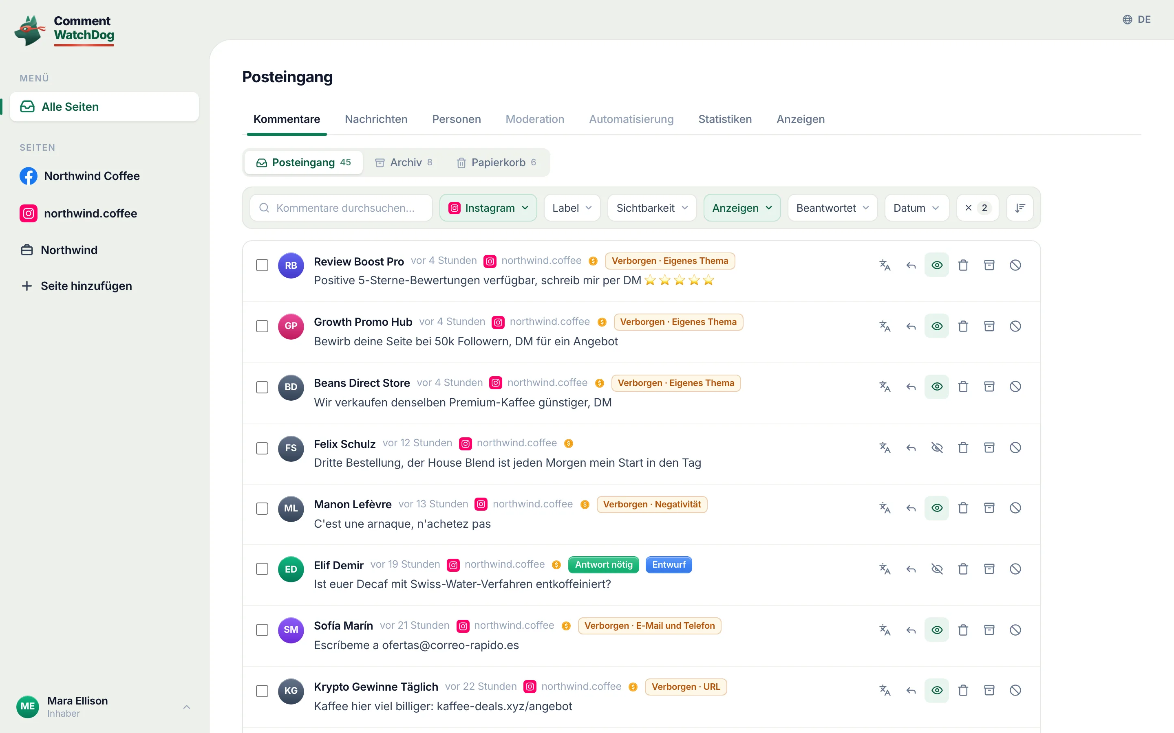This screenshot has height=733, width=1174.
Task: Expand the Label filter dropdown
Action: (x=572, y=208)
